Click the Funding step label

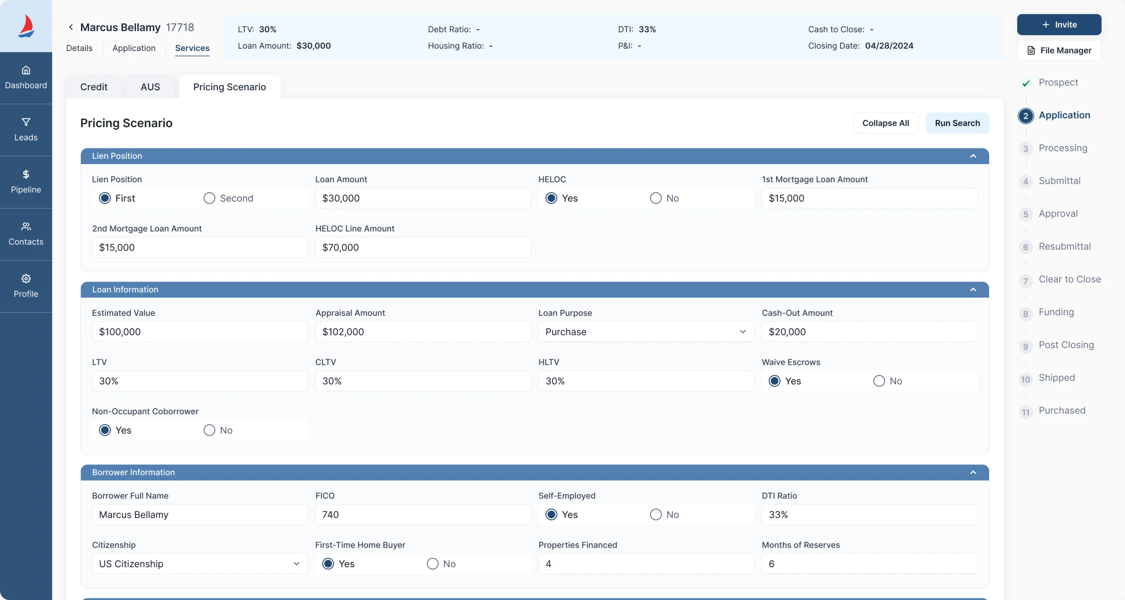pyautogui.click(x=1056, y=312)
